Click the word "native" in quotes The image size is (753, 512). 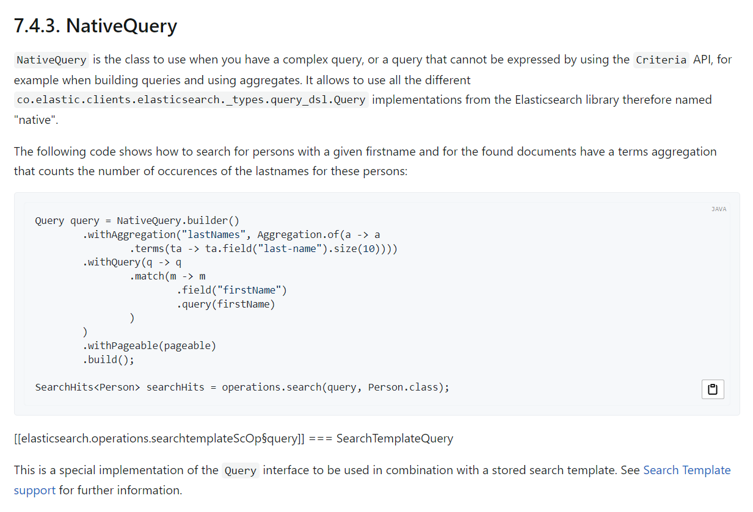click(35, 120)
